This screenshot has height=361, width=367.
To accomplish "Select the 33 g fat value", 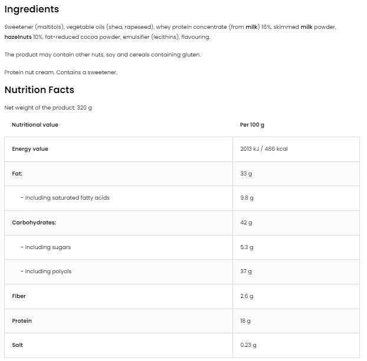I will click(246, 174).
